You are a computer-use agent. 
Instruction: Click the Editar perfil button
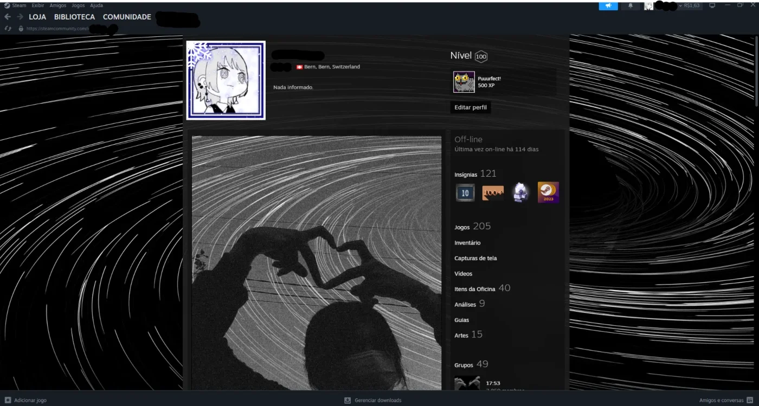point(471,107)
